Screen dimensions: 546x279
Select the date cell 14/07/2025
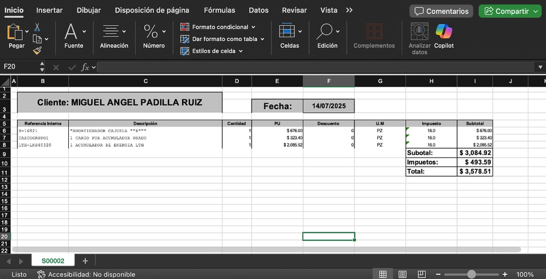pyautogui.click(x=328, y=106)
